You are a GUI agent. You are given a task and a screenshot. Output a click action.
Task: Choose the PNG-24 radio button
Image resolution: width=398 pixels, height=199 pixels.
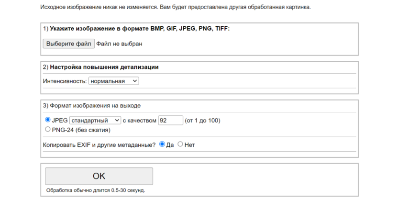[47, 129]
